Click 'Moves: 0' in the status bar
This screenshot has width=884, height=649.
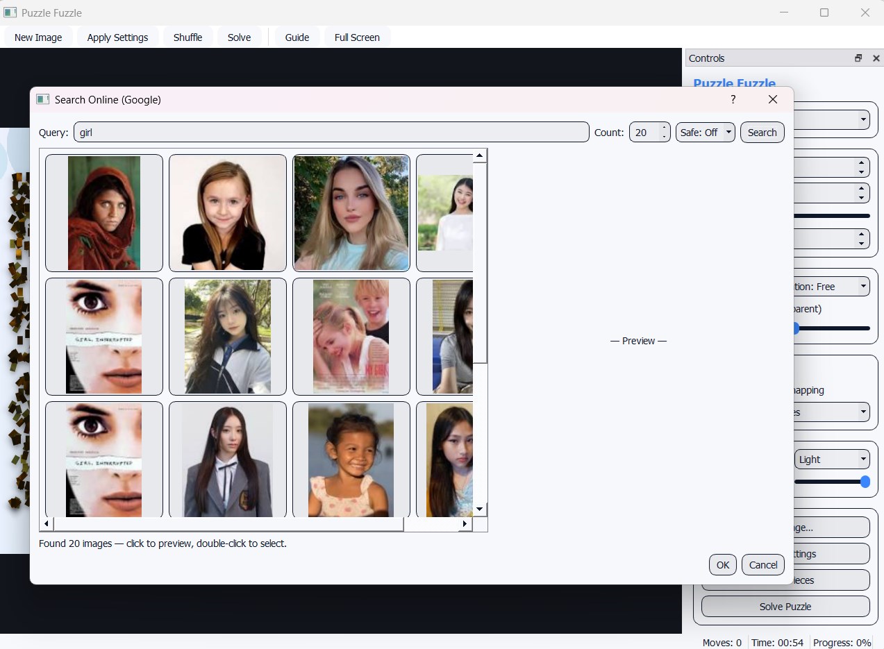click(x=722, y=643)
